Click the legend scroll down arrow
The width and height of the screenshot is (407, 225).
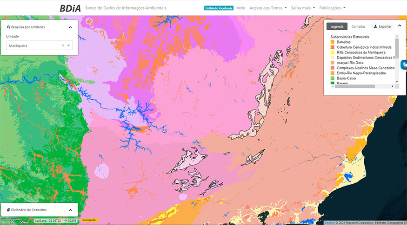click(397, 82)
